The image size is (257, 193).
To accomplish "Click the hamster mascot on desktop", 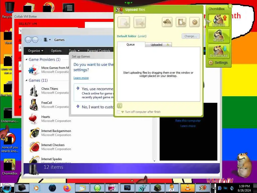I will coord(244,165).
